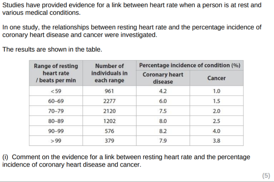Click the 'Range of resting heart rate' header
Screen dimensions: 274x182
pyautogui.click(x=56, y=73)
